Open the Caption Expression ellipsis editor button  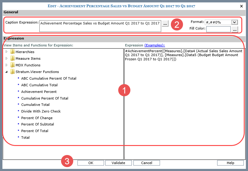pos(165,24)
